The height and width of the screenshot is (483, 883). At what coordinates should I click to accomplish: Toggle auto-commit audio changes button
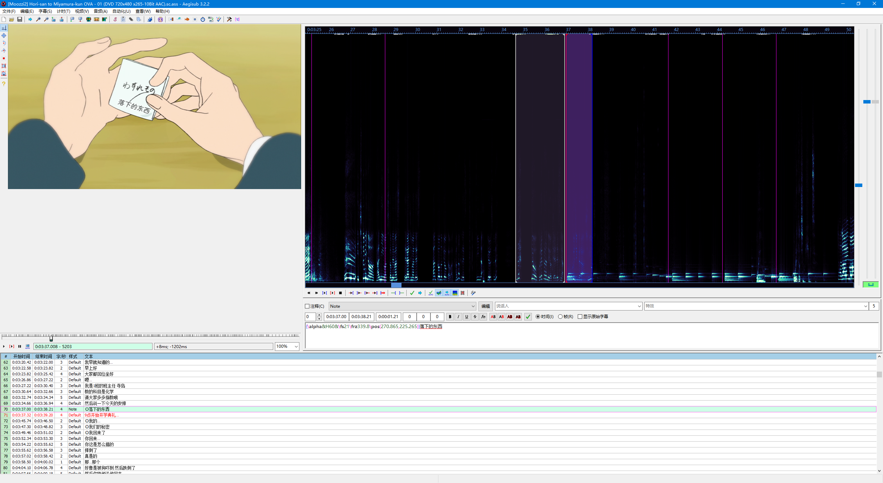(x=430, y=293)
